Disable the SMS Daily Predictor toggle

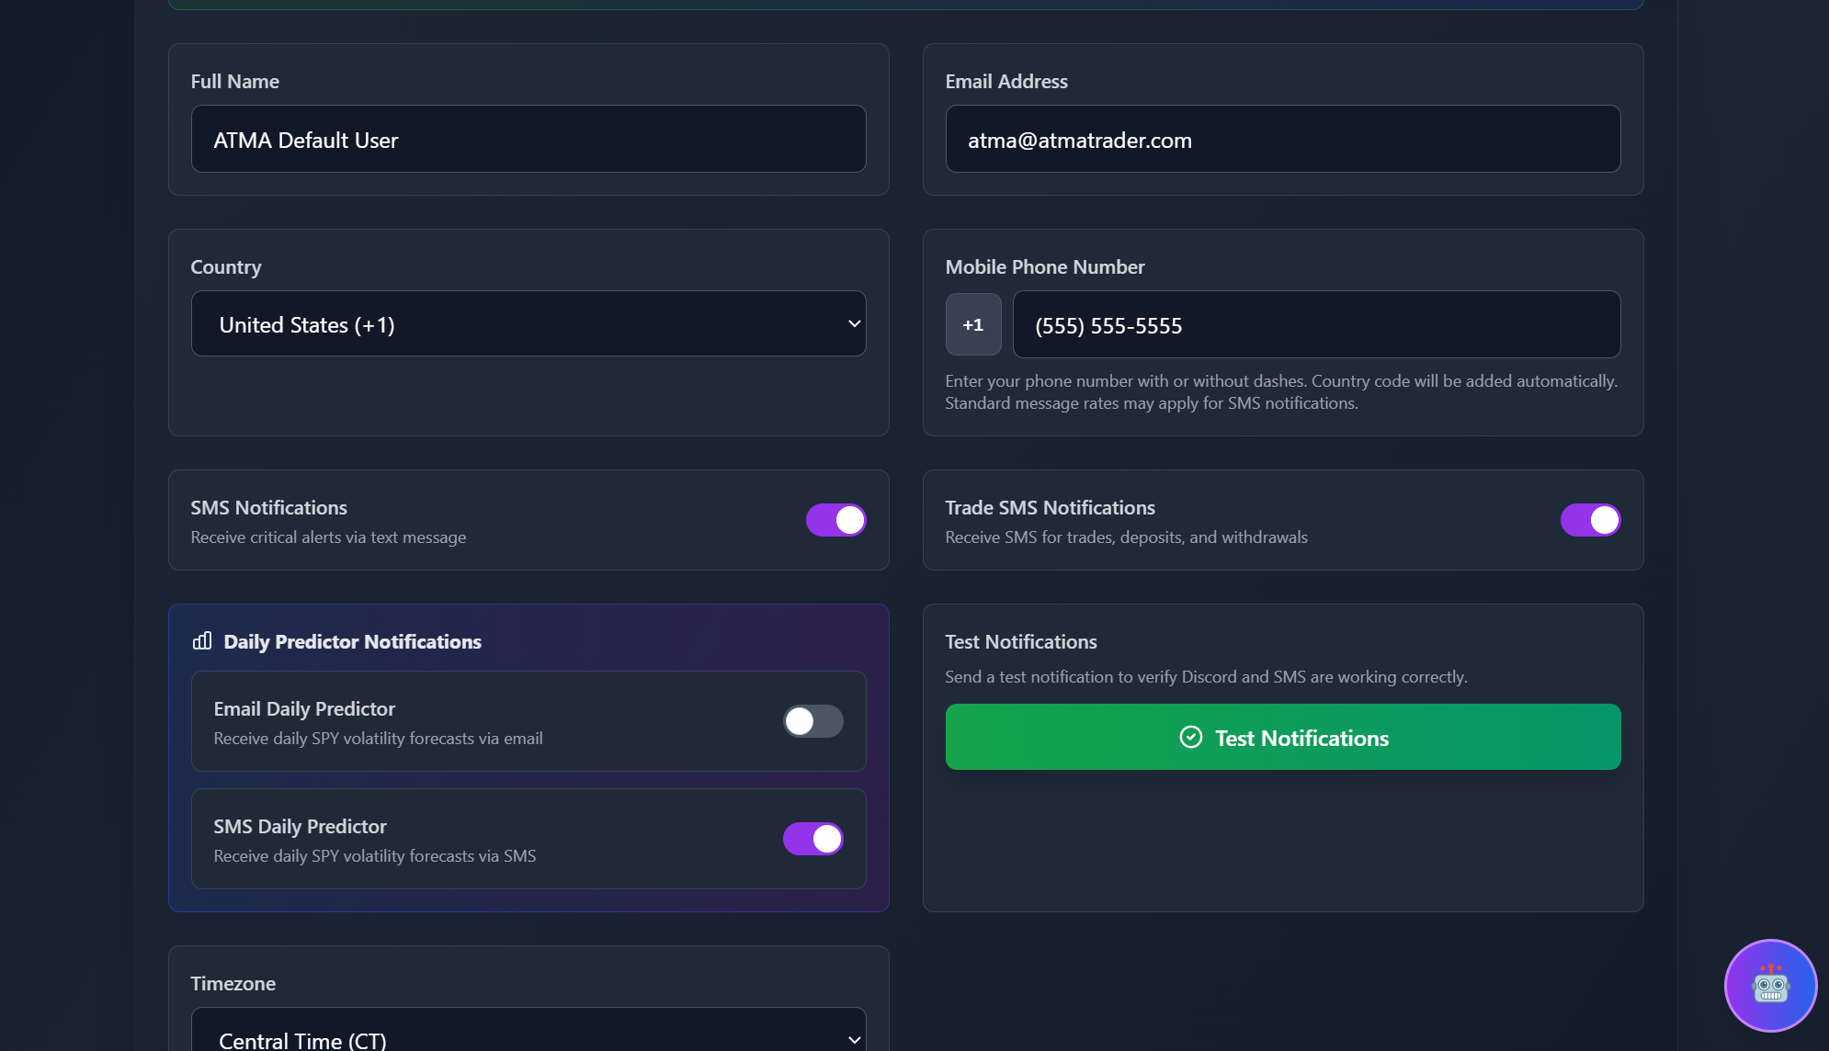[813, 838]
